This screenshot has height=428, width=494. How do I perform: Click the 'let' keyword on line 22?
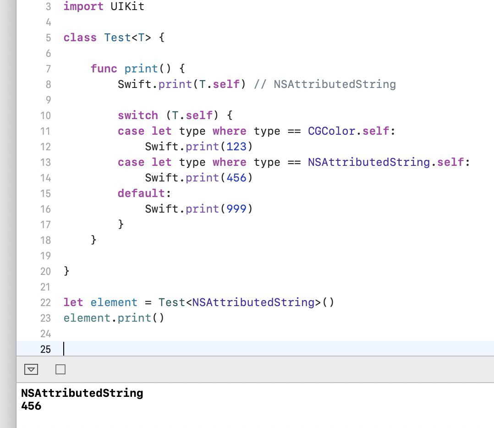73,302
